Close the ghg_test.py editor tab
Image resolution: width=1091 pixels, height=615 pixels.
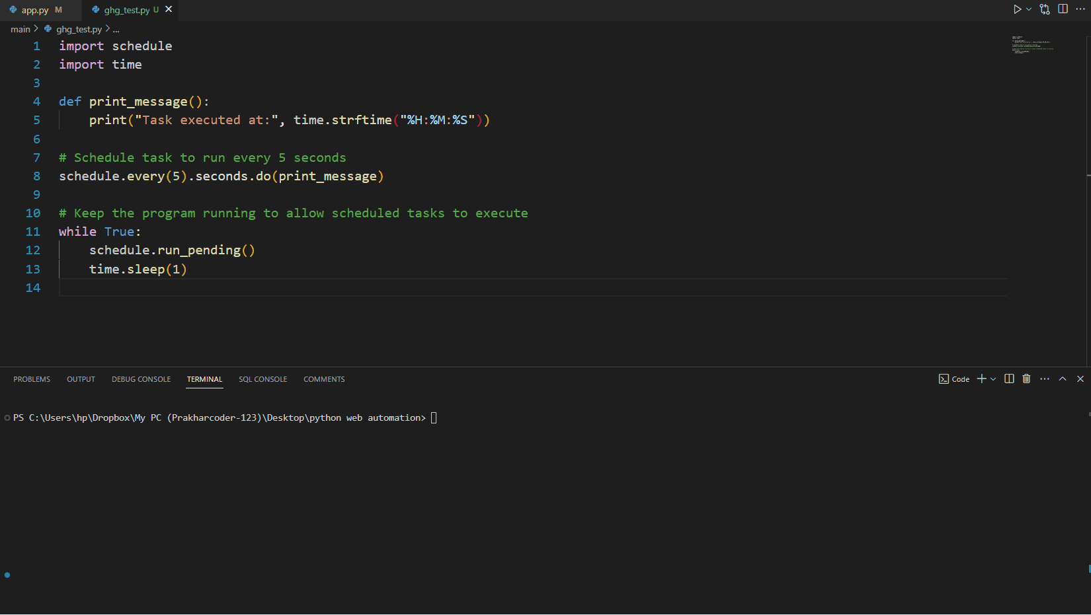[169, 9]
